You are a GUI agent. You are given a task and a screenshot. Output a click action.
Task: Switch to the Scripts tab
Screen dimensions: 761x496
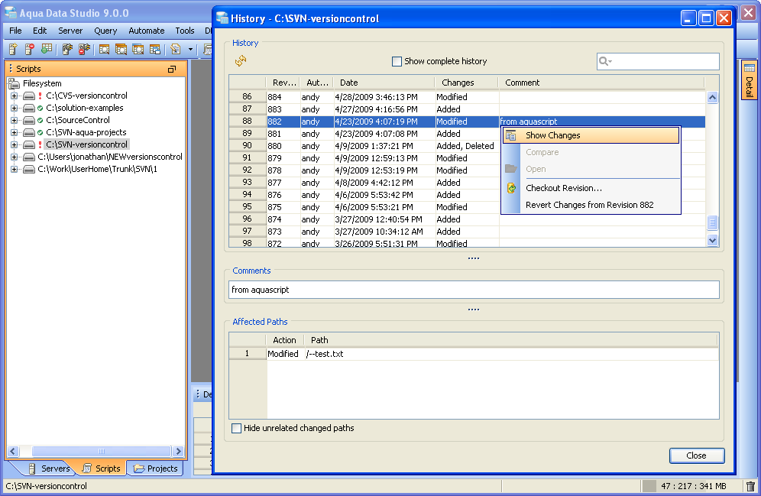click(x=102, y=468)
